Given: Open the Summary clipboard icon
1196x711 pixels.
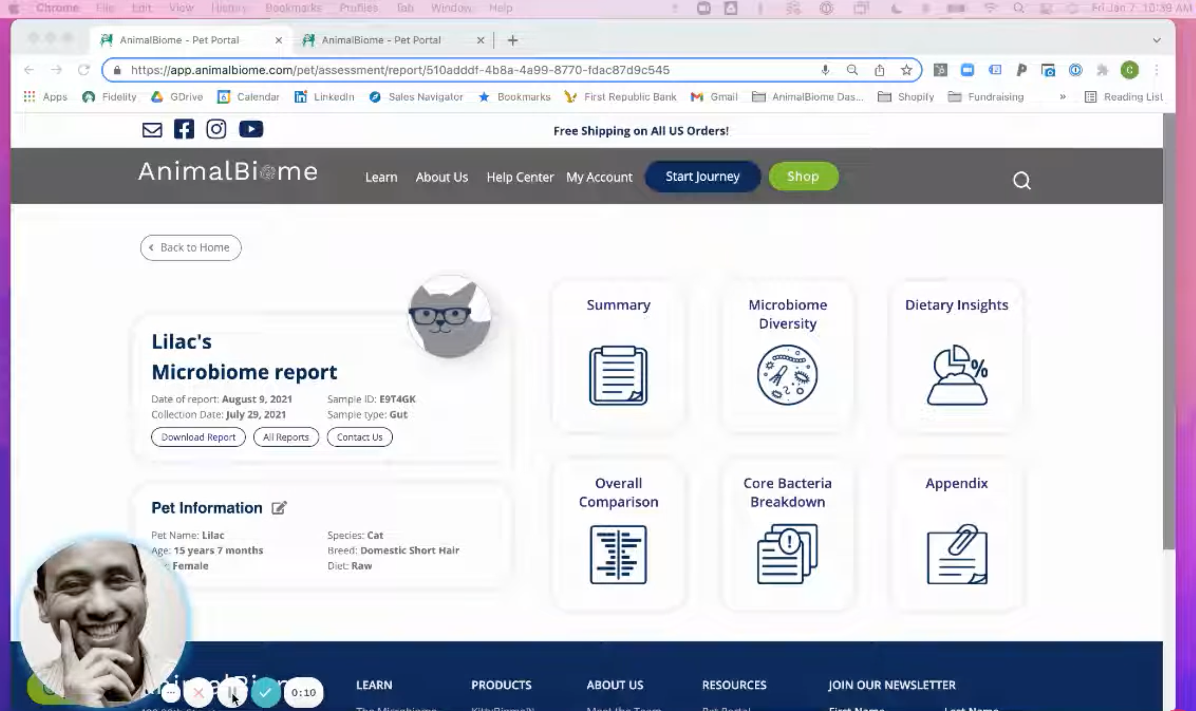Looking at the screenshot, I should click(x=618, y=375).
